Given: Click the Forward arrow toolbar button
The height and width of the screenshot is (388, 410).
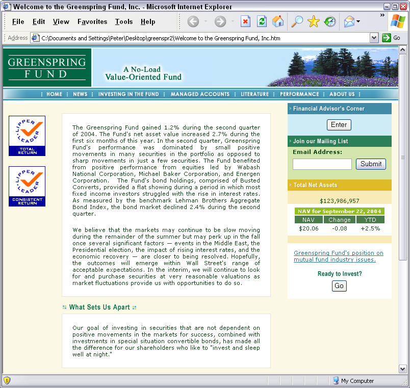Looking at the screenshot, I should pyautogui.click(x=220, y=21).
